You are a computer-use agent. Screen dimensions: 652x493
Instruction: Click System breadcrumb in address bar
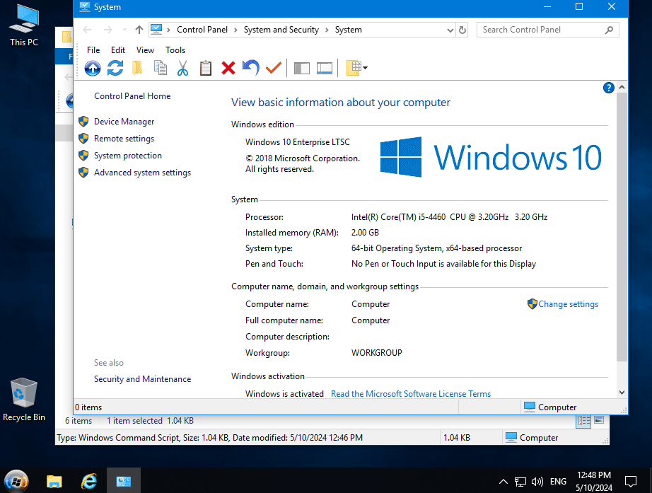tap(349, 30)
